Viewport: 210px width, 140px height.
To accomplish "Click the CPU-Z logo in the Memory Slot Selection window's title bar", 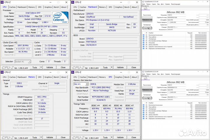I will [x=73, y=72].
